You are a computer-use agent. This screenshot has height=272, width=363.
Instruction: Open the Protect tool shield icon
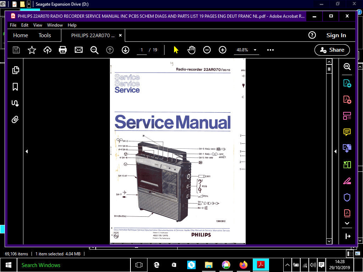click(347, 197)
